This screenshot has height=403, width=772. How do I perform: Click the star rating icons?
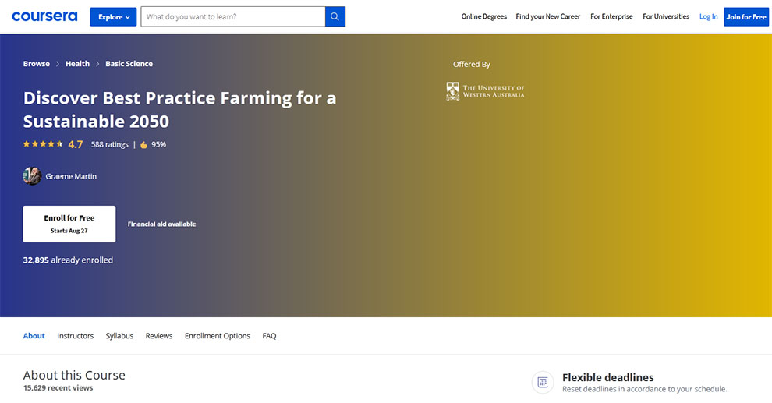pos(44,144)
